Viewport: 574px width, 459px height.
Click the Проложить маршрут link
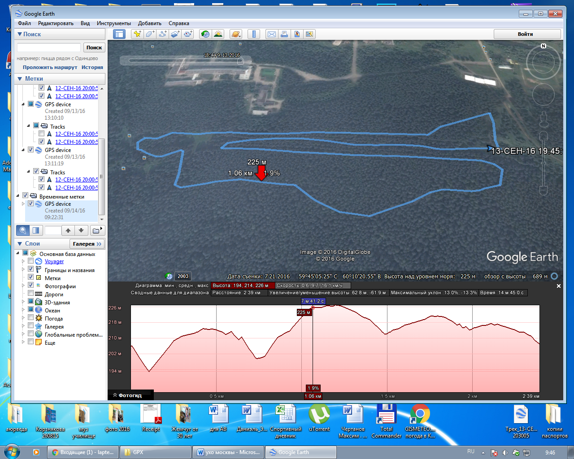(50, 67)
